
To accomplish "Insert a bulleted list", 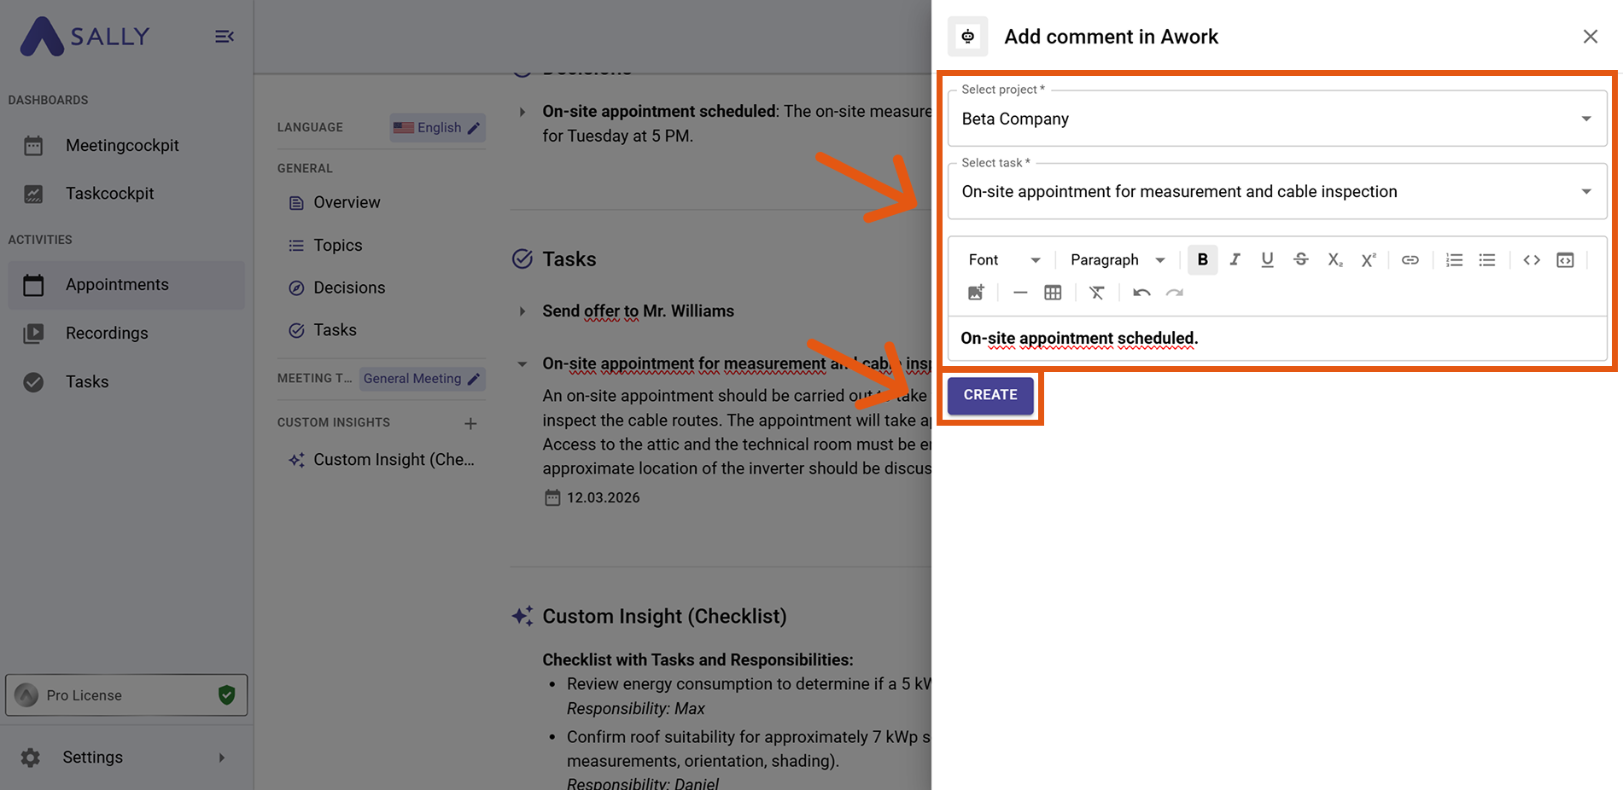I will tap(1487, 260).
